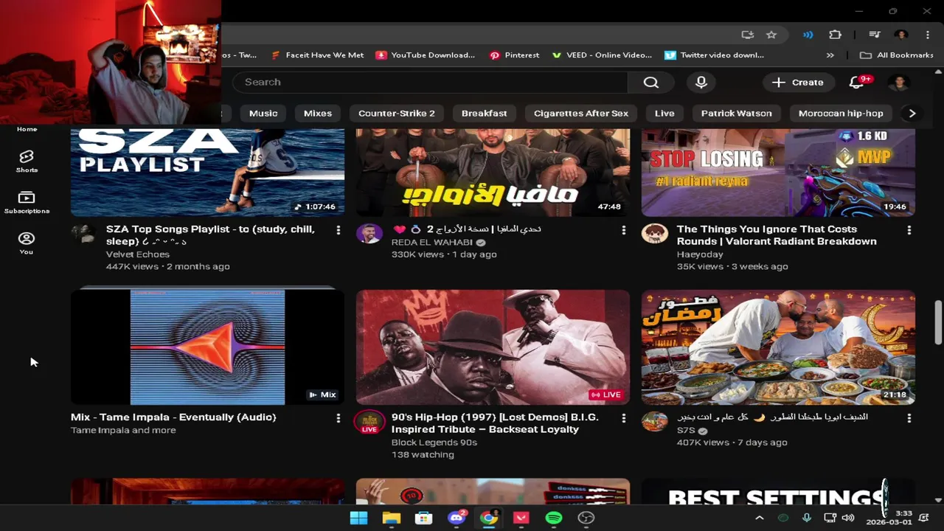Open Windows Start menu
944x531 pixels.
point(358,518)
